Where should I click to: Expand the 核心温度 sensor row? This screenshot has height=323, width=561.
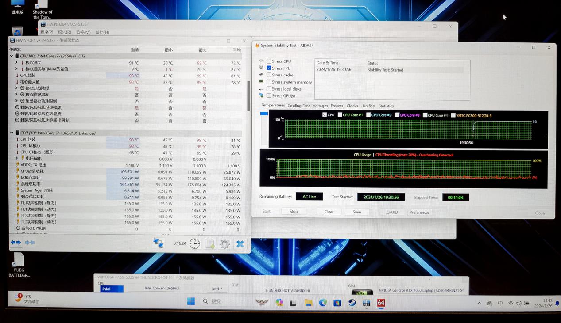tap(17, 63)
